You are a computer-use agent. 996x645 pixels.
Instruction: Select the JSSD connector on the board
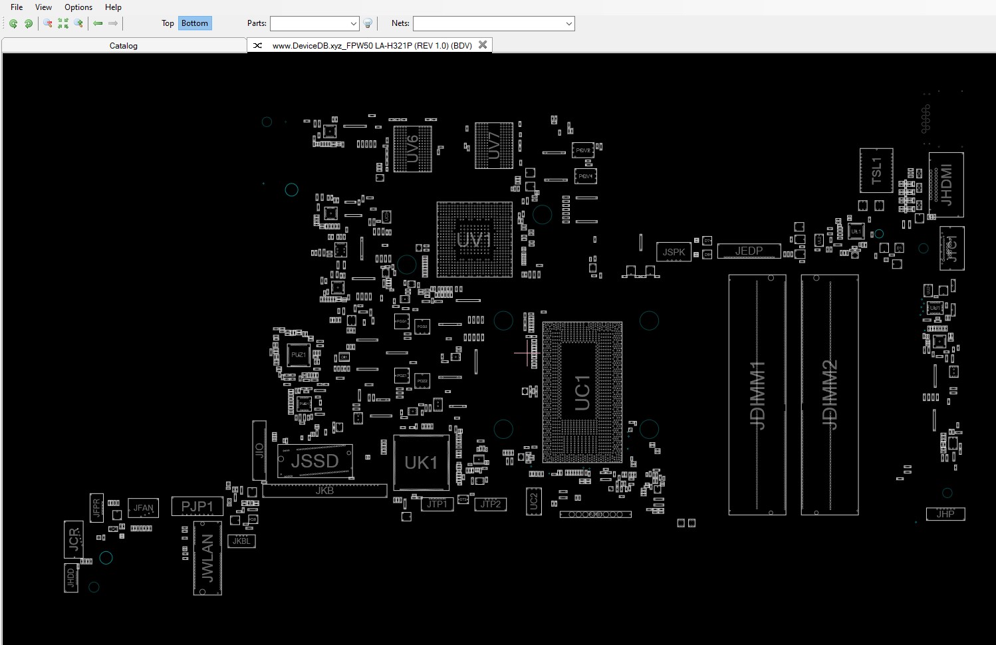(x=314, y=461)
